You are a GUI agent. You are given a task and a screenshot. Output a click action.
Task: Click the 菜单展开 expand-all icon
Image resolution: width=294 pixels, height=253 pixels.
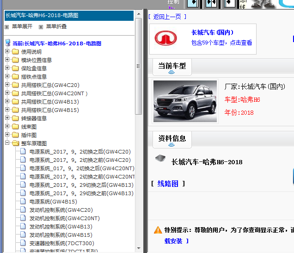coord(7,27)
